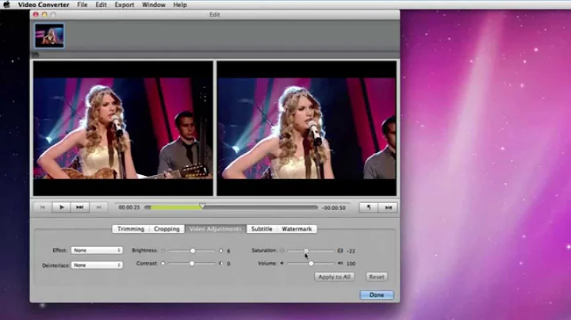Click the Play button
The image size is (571, 320).
coord(61,208)
